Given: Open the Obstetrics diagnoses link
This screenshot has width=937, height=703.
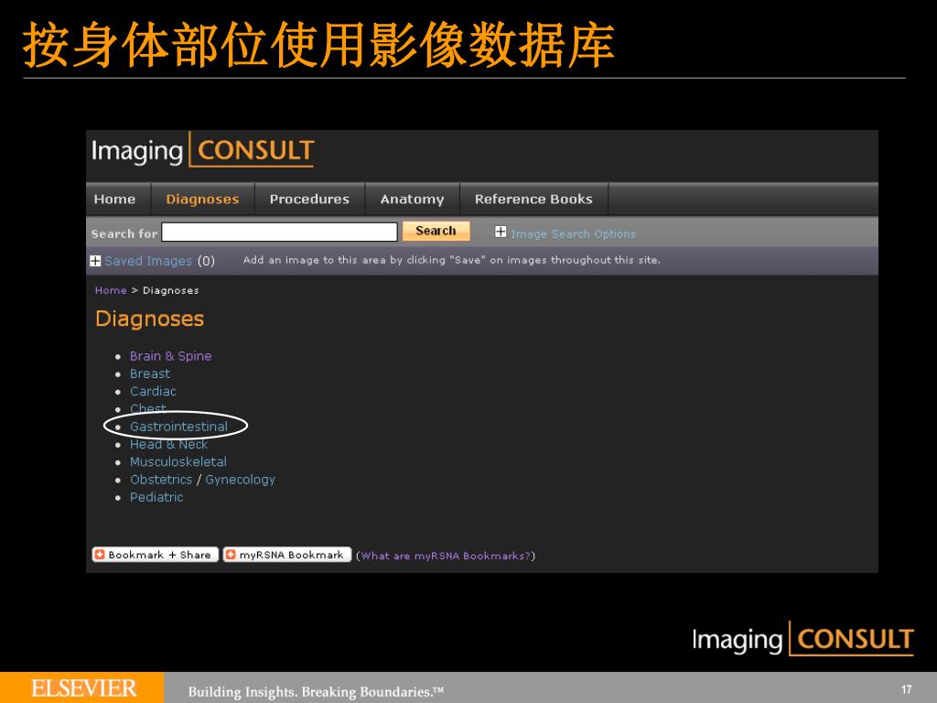Looking at the screenshot, I should [161, 480].
